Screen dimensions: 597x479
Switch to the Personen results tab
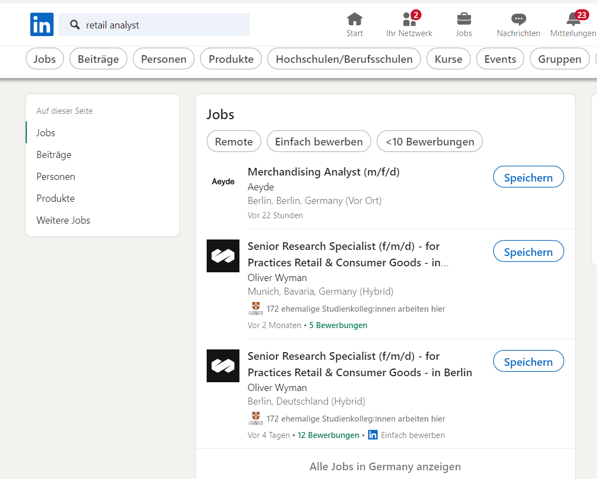[163, 59]
